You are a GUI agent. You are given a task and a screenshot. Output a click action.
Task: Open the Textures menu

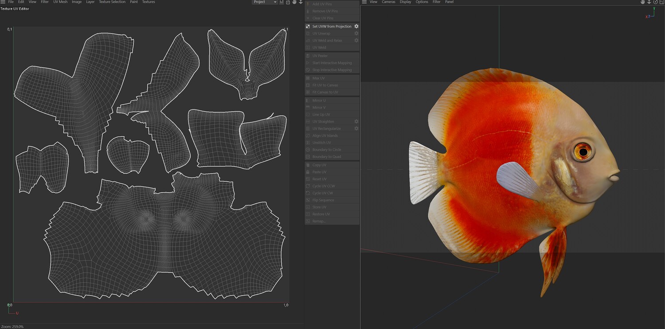[x=149, y=2]
